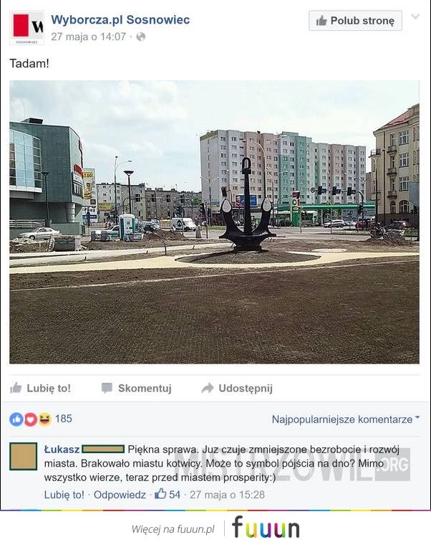Open the Wyborcza.pl Sosnowiec page logo
431x542 pixels.
(x=27, y=28)
